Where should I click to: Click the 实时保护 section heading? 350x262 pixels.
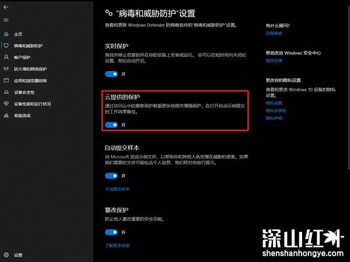117,46
